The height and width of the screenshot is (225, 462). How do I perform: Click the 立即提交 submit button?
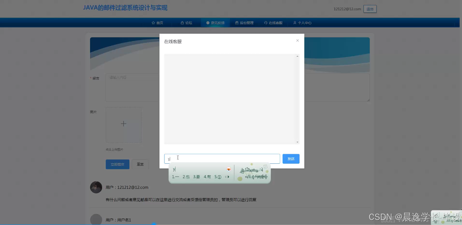(x=117, y=164)
